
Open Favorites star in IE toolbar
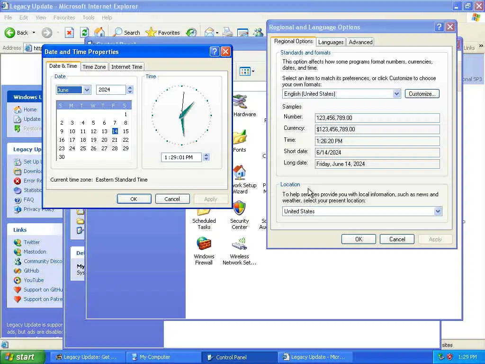pyautogui.click(x=163, y=33)
